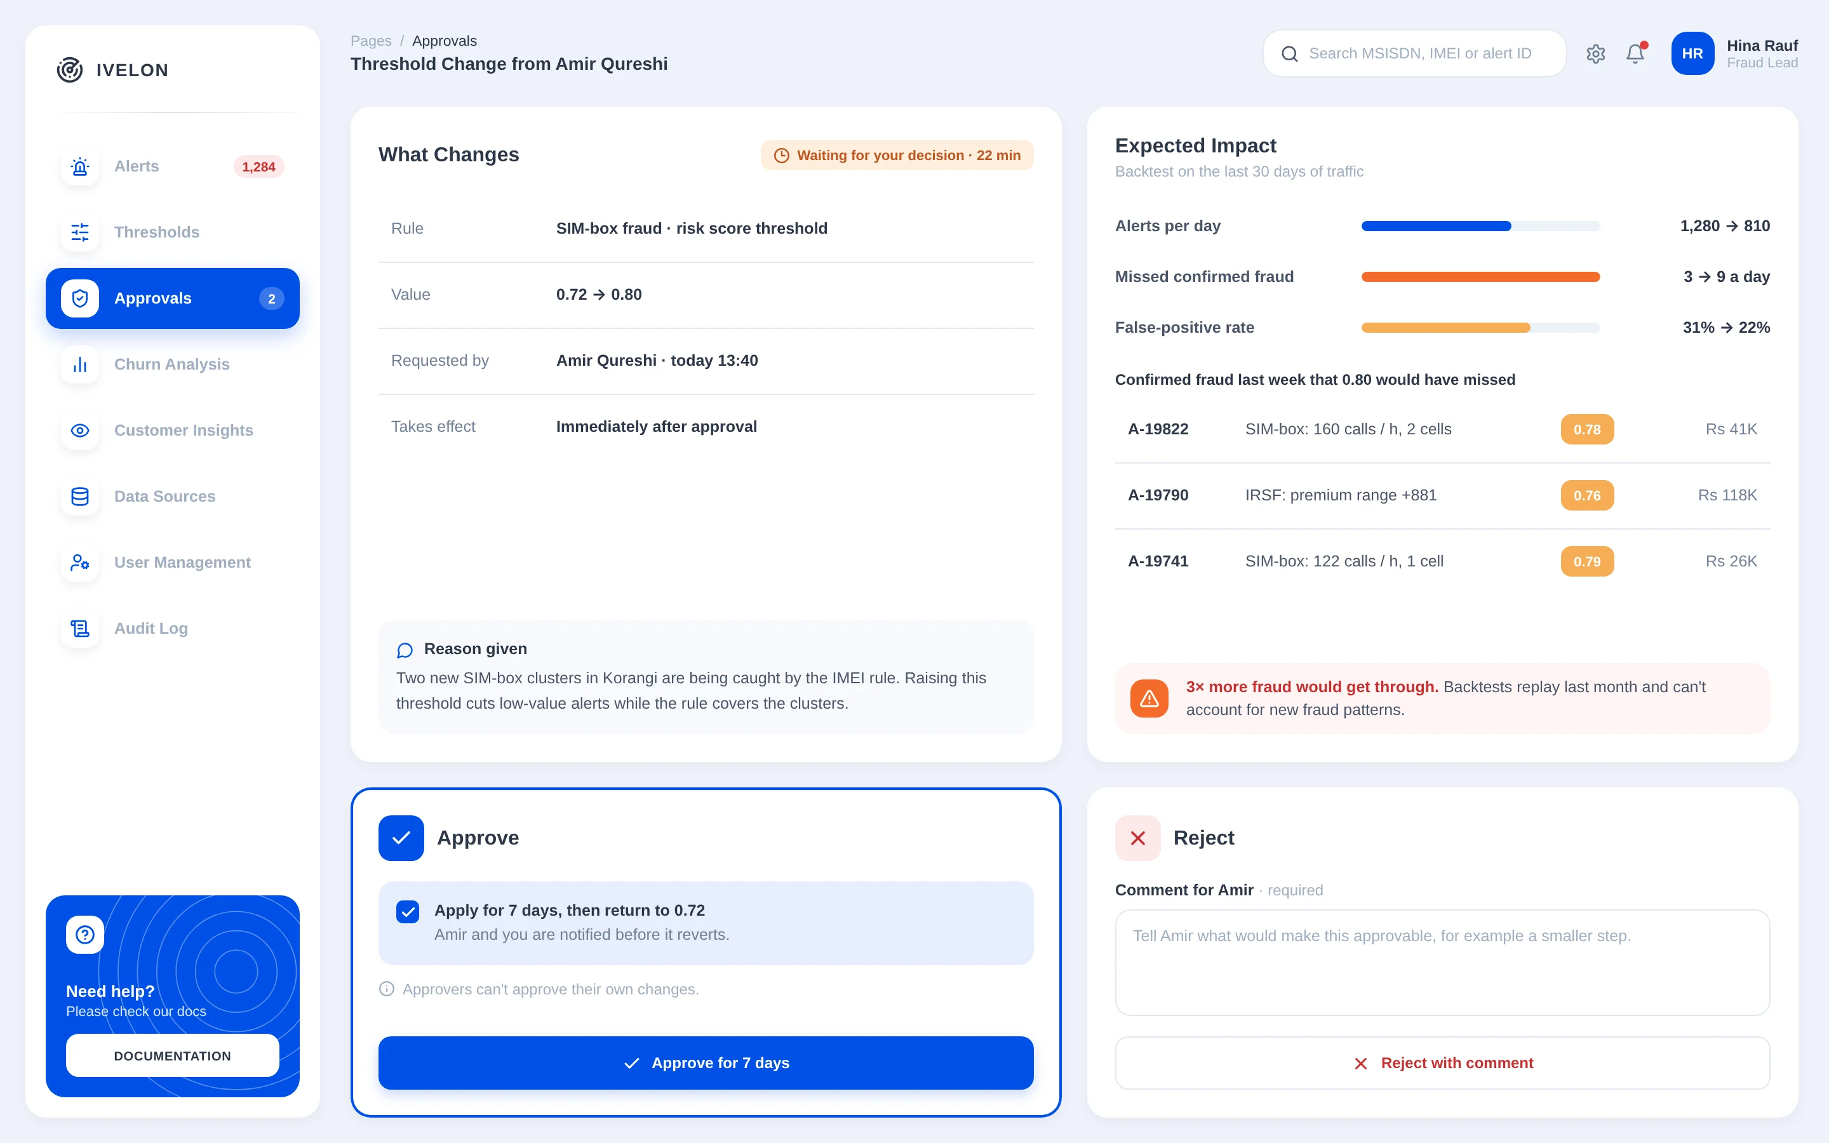Click the 0.78 score badge
The height and width of the screenshot is (1143, 1829).
coord(1587,429)
